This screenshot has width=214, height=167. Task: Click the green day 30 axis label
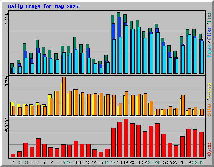coord(194,162)
